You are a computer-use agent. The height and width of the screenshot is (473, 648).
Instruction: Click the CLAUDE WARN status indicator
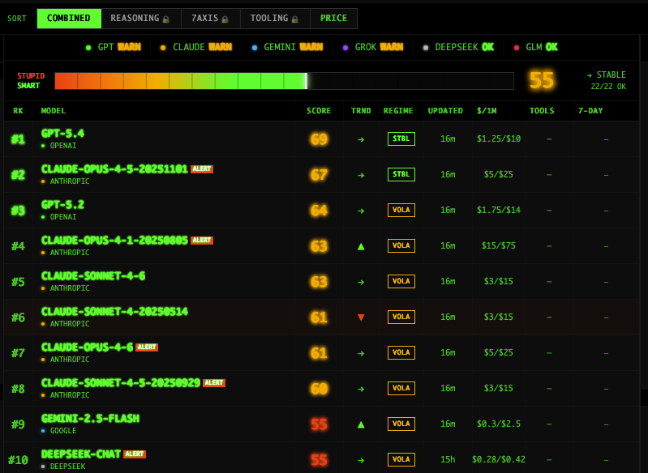[x=196, y=47]
